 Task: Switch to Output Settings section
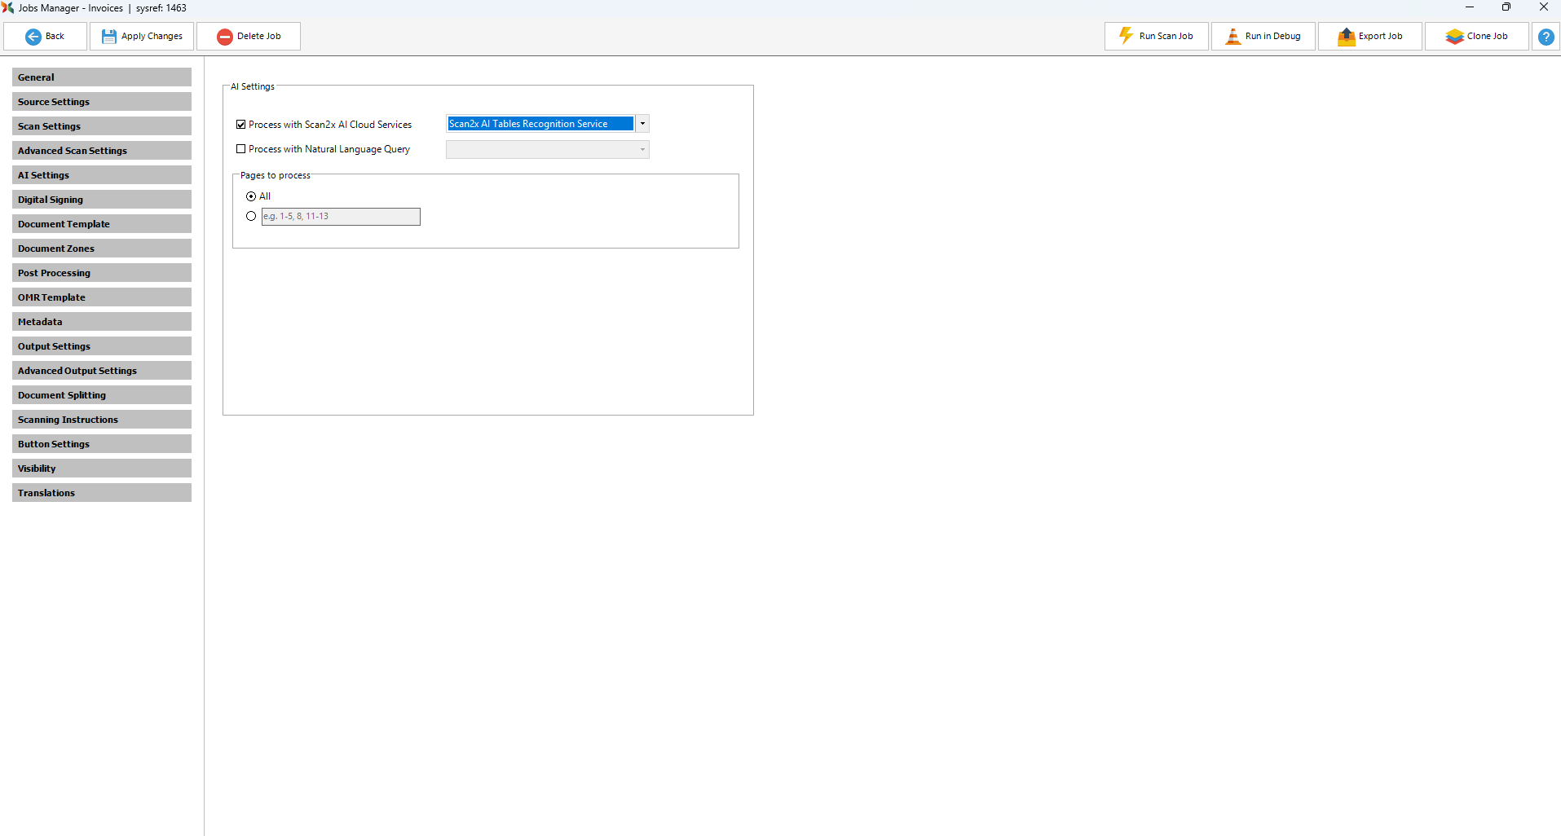click(102, 346)
